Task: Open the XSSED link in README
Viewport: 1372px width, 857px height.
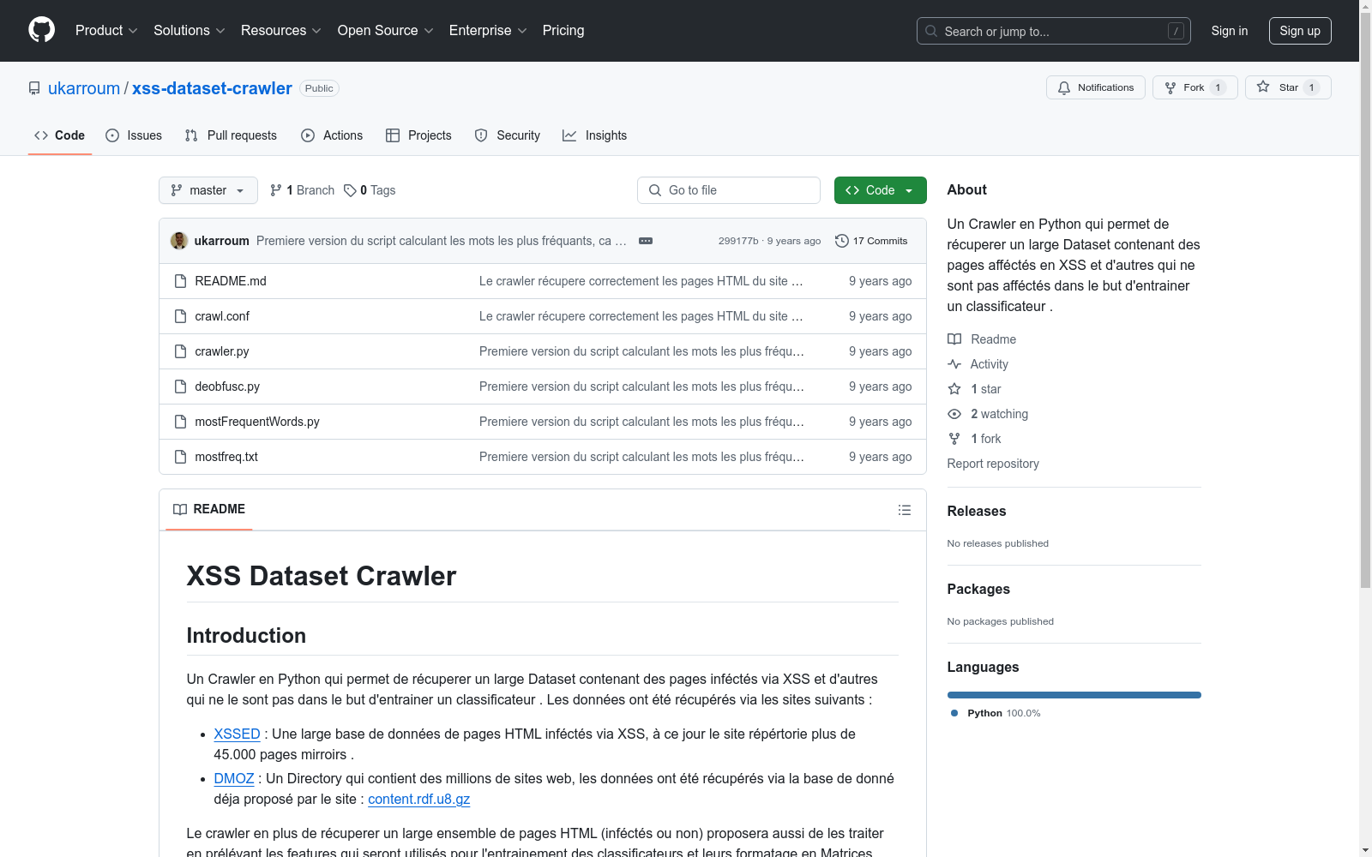Action: point(237,734)
